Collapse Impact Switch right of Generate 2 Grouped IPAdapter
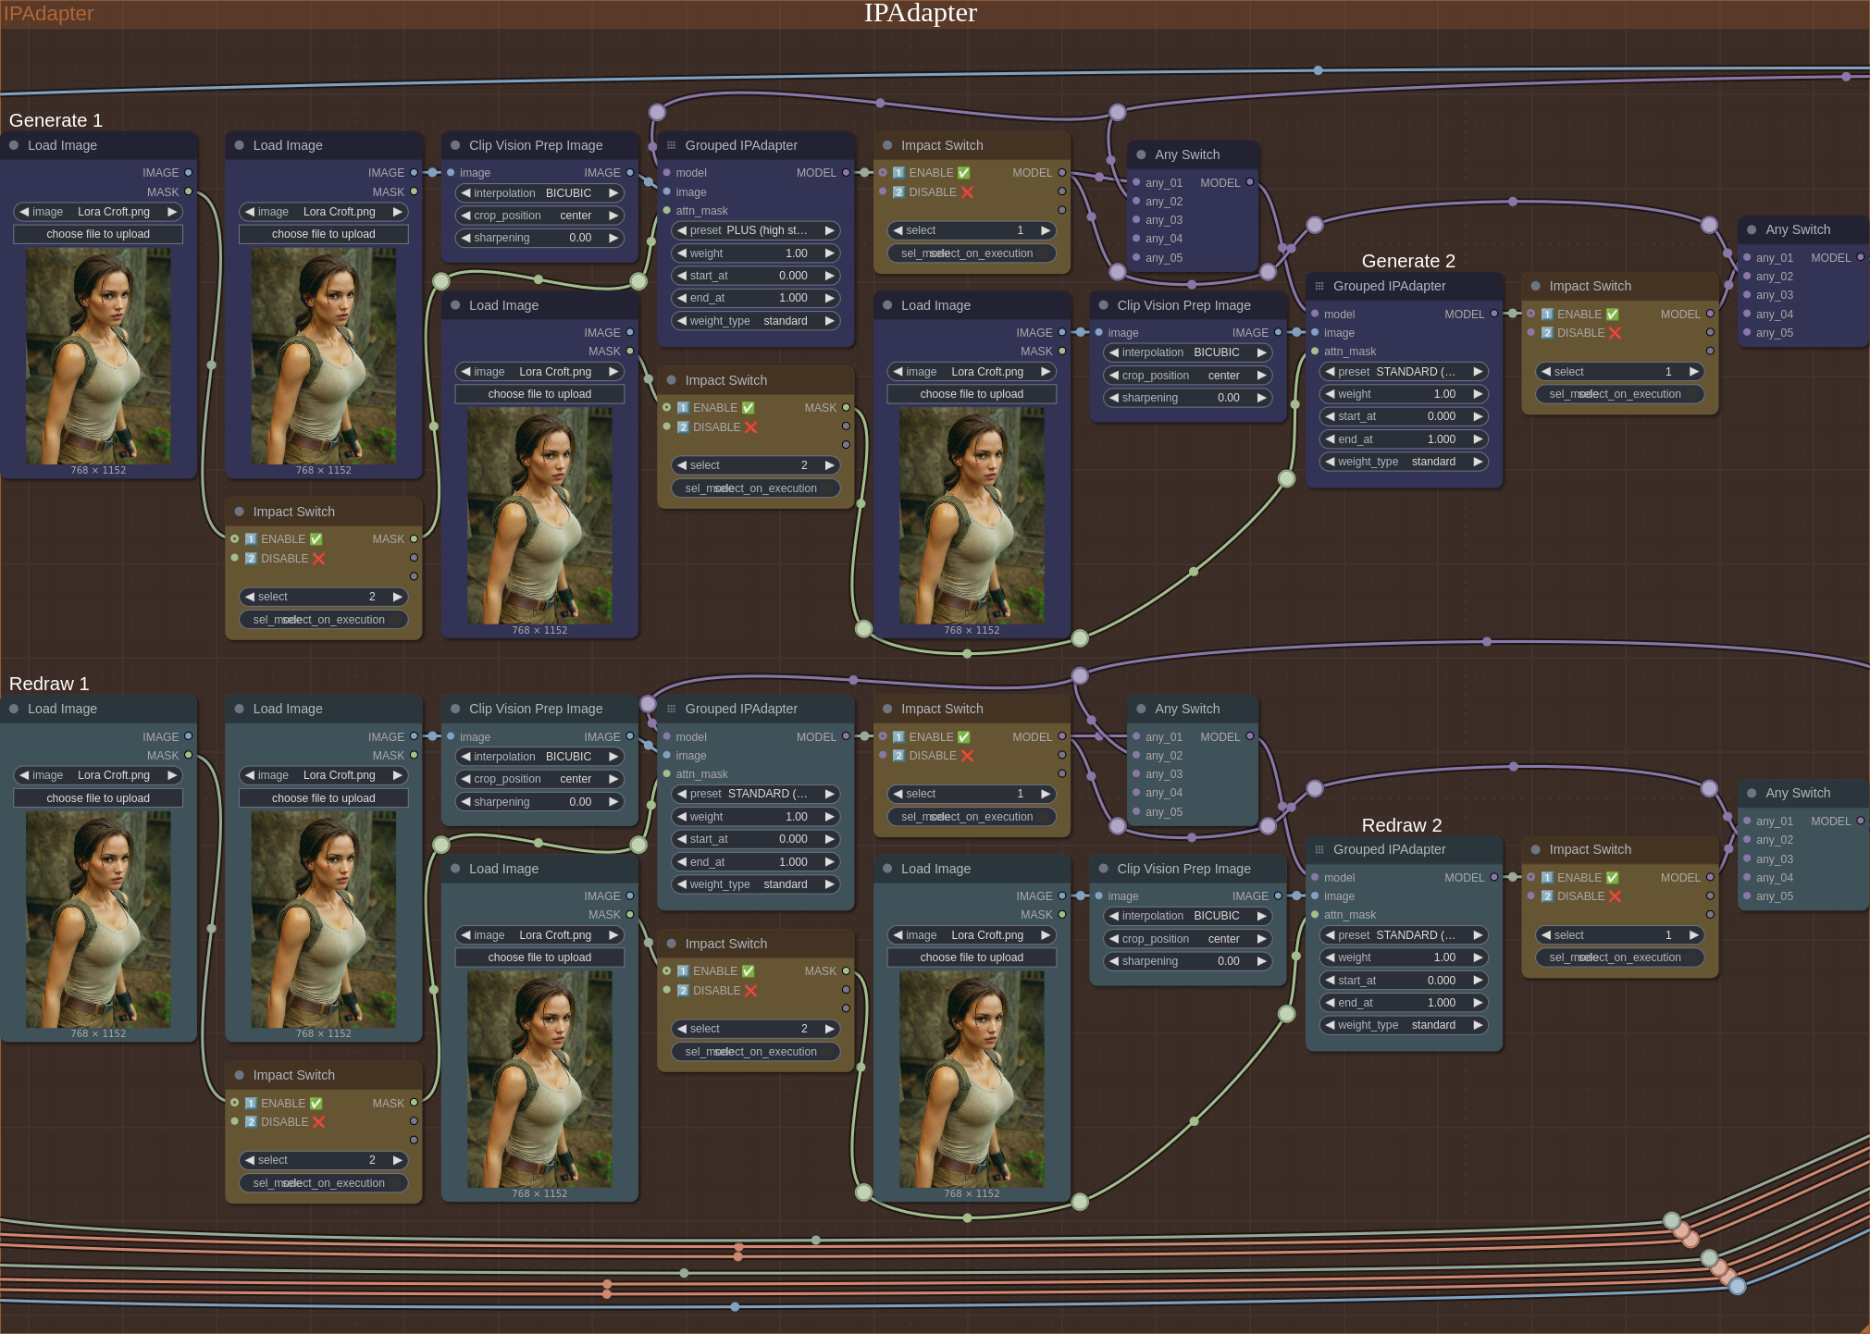Image resolution: width=1870 pixels, height=1334 pixels. point(1535,286)
